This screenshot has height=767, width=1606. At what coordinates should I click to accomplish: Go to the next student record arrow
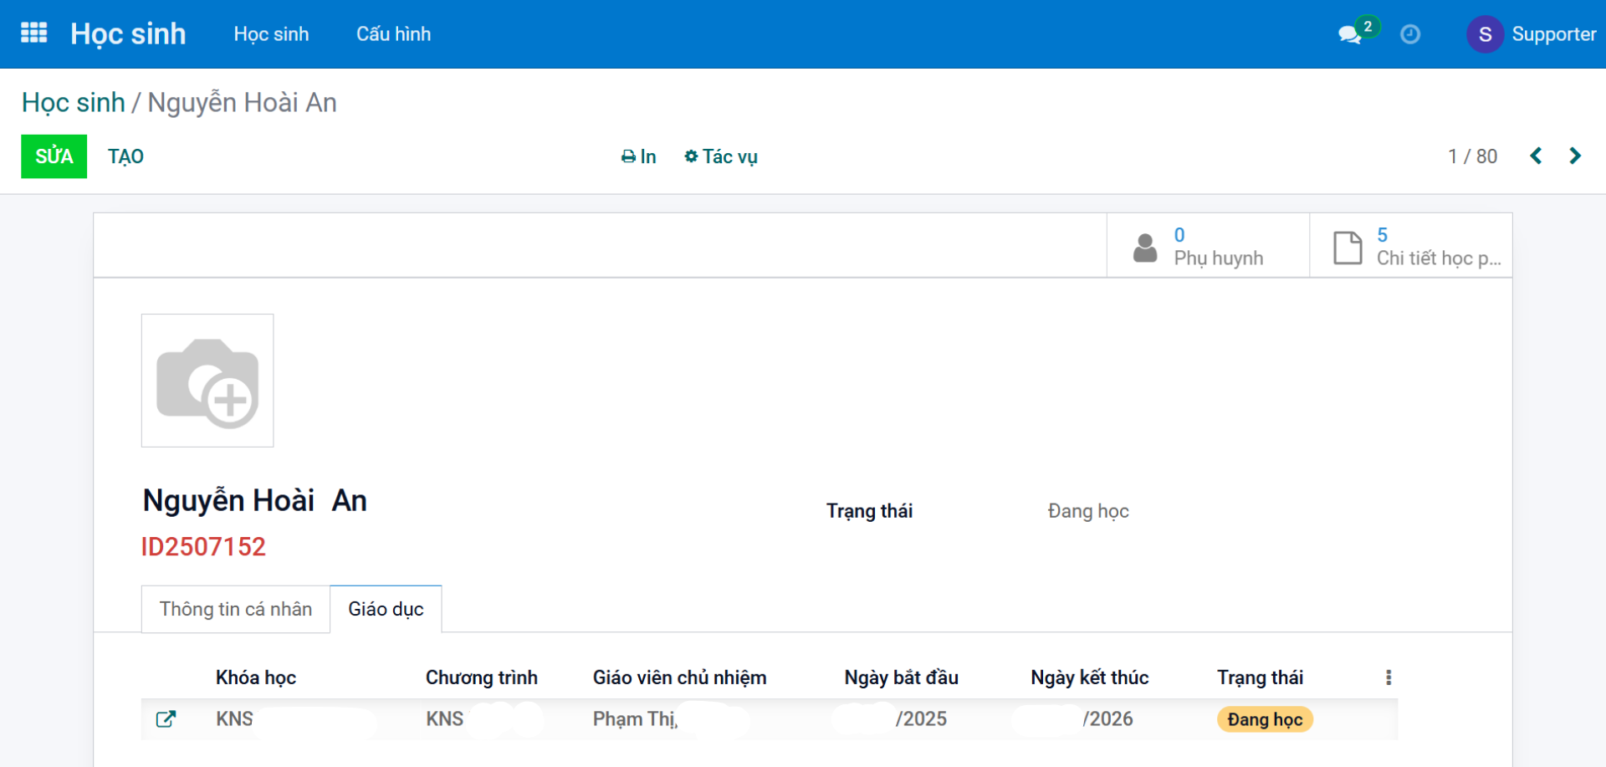pyautogui.click(x=1575, y=156)
